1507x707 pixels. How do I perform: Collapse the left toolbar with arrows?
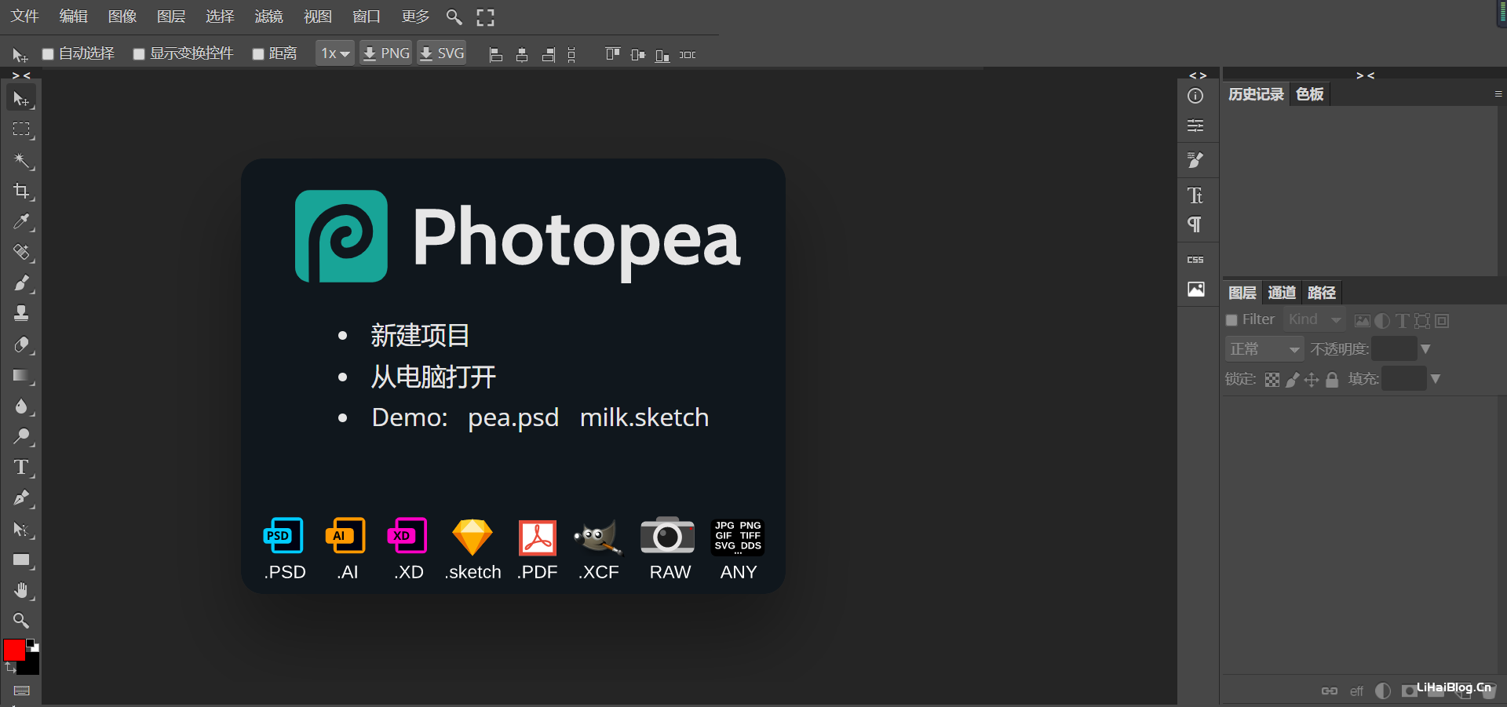(21, 75)
